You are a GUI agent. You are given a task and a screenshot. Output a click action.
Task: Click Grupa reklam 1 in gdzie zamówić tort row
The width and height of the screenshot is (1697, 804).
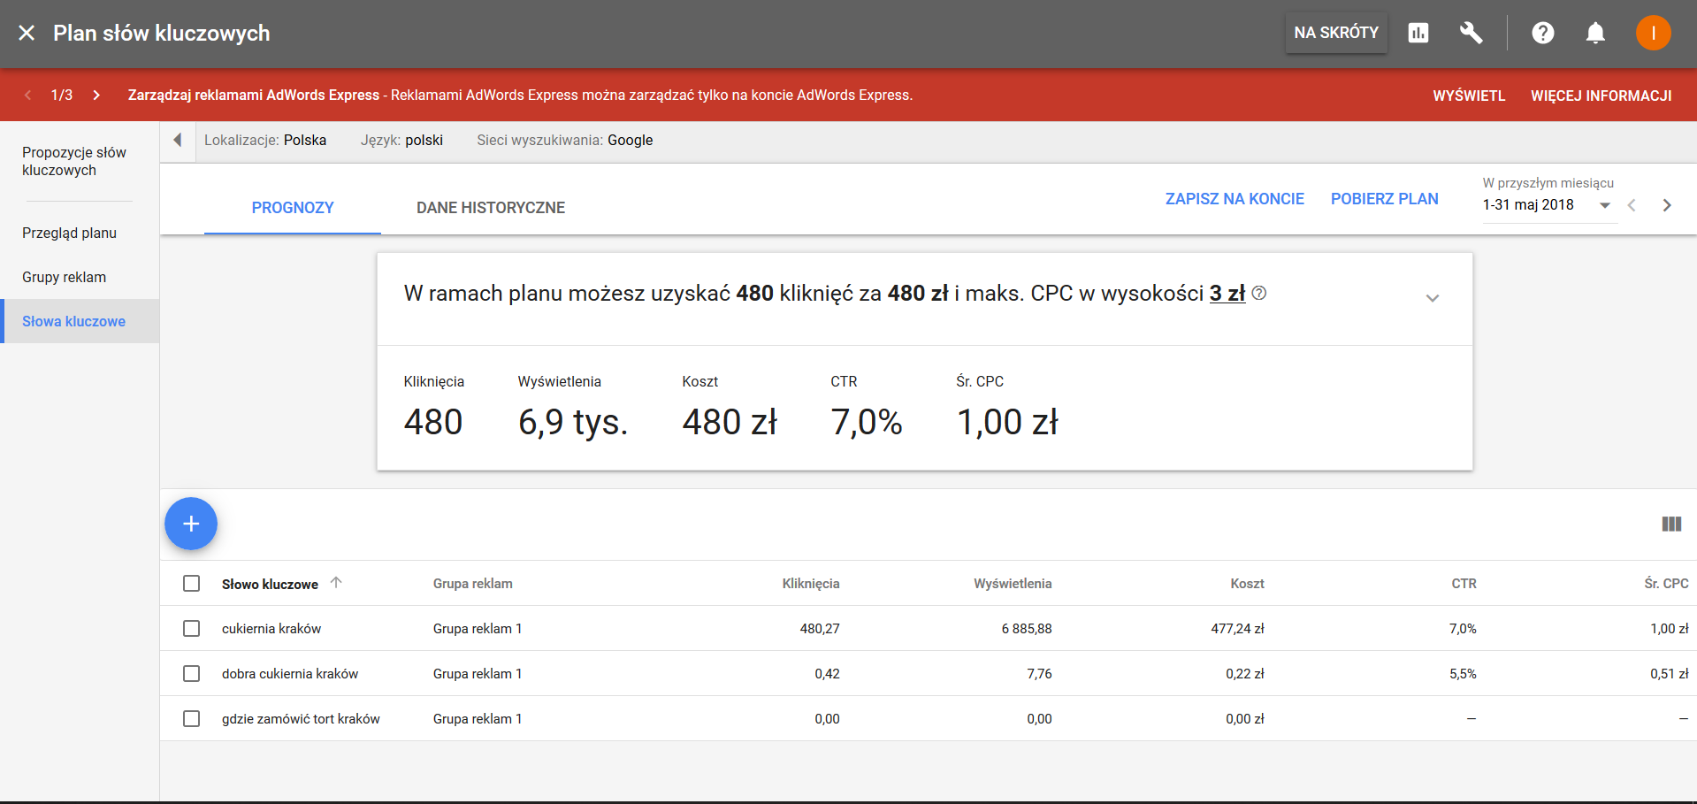[478, 719]
